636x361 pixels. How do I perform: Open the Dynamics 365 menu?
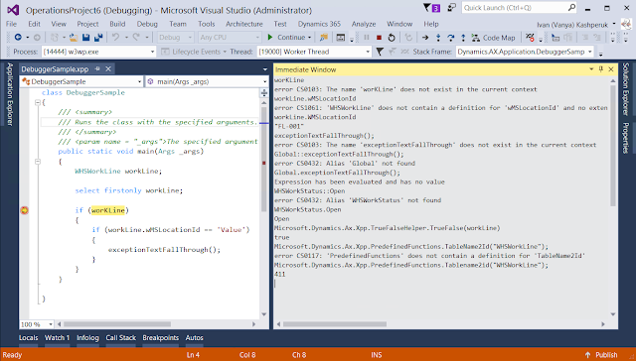[x=319, y=24]
